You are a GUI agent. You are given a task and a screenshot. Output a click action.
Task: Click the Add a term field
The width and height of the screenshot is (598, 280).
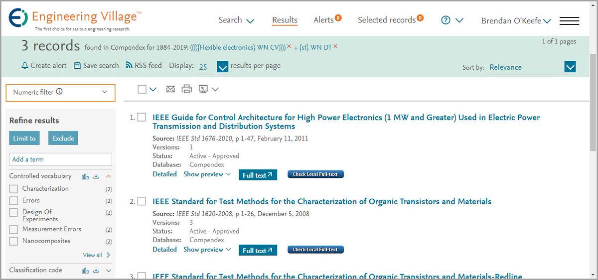pyautogui.click(x=60, y=159)
